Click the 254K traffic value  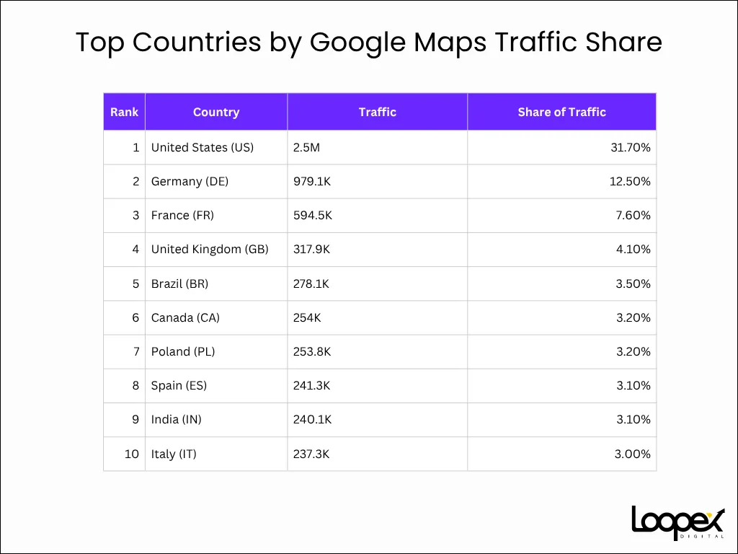tap(307, 317)
